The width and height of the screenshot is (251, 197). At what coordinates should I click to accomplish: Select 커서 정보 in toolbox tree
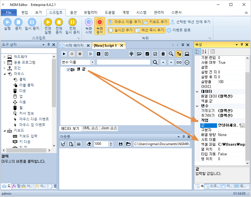(x=26, y=113)
